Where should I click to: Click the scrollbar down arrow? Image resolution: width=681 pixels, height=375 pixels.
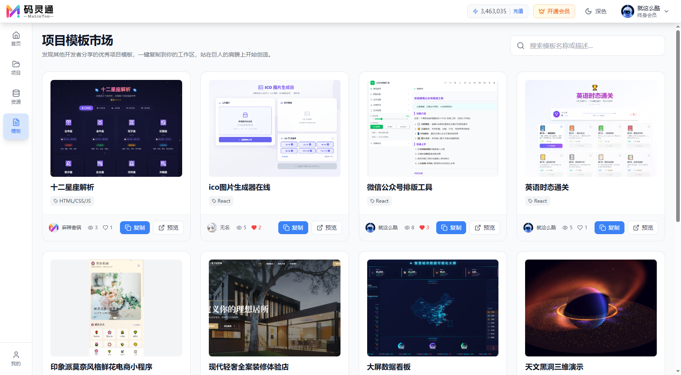pyautogui.click(x=678, y=371)
